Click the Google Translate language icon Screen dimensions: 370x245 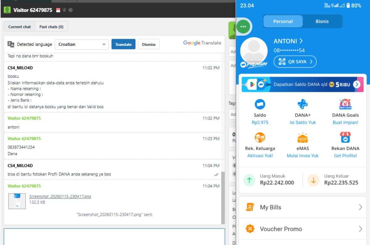click(x=11, y=44)
